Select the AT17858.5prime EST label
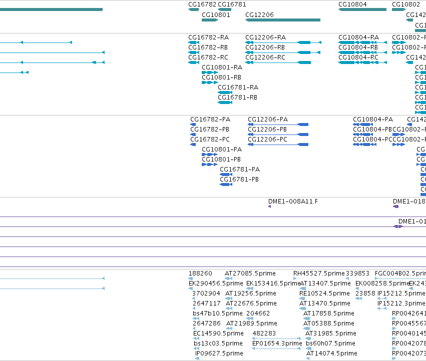 (329, 313)
